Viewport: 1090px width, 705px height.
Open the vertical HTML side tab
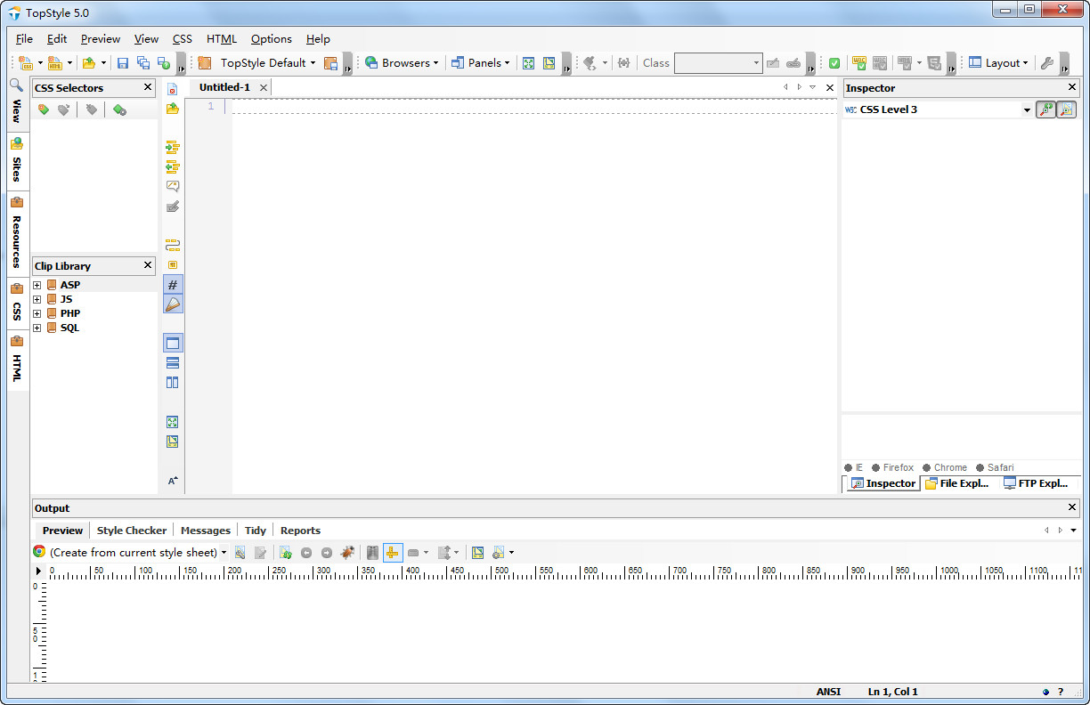(17, 361)
